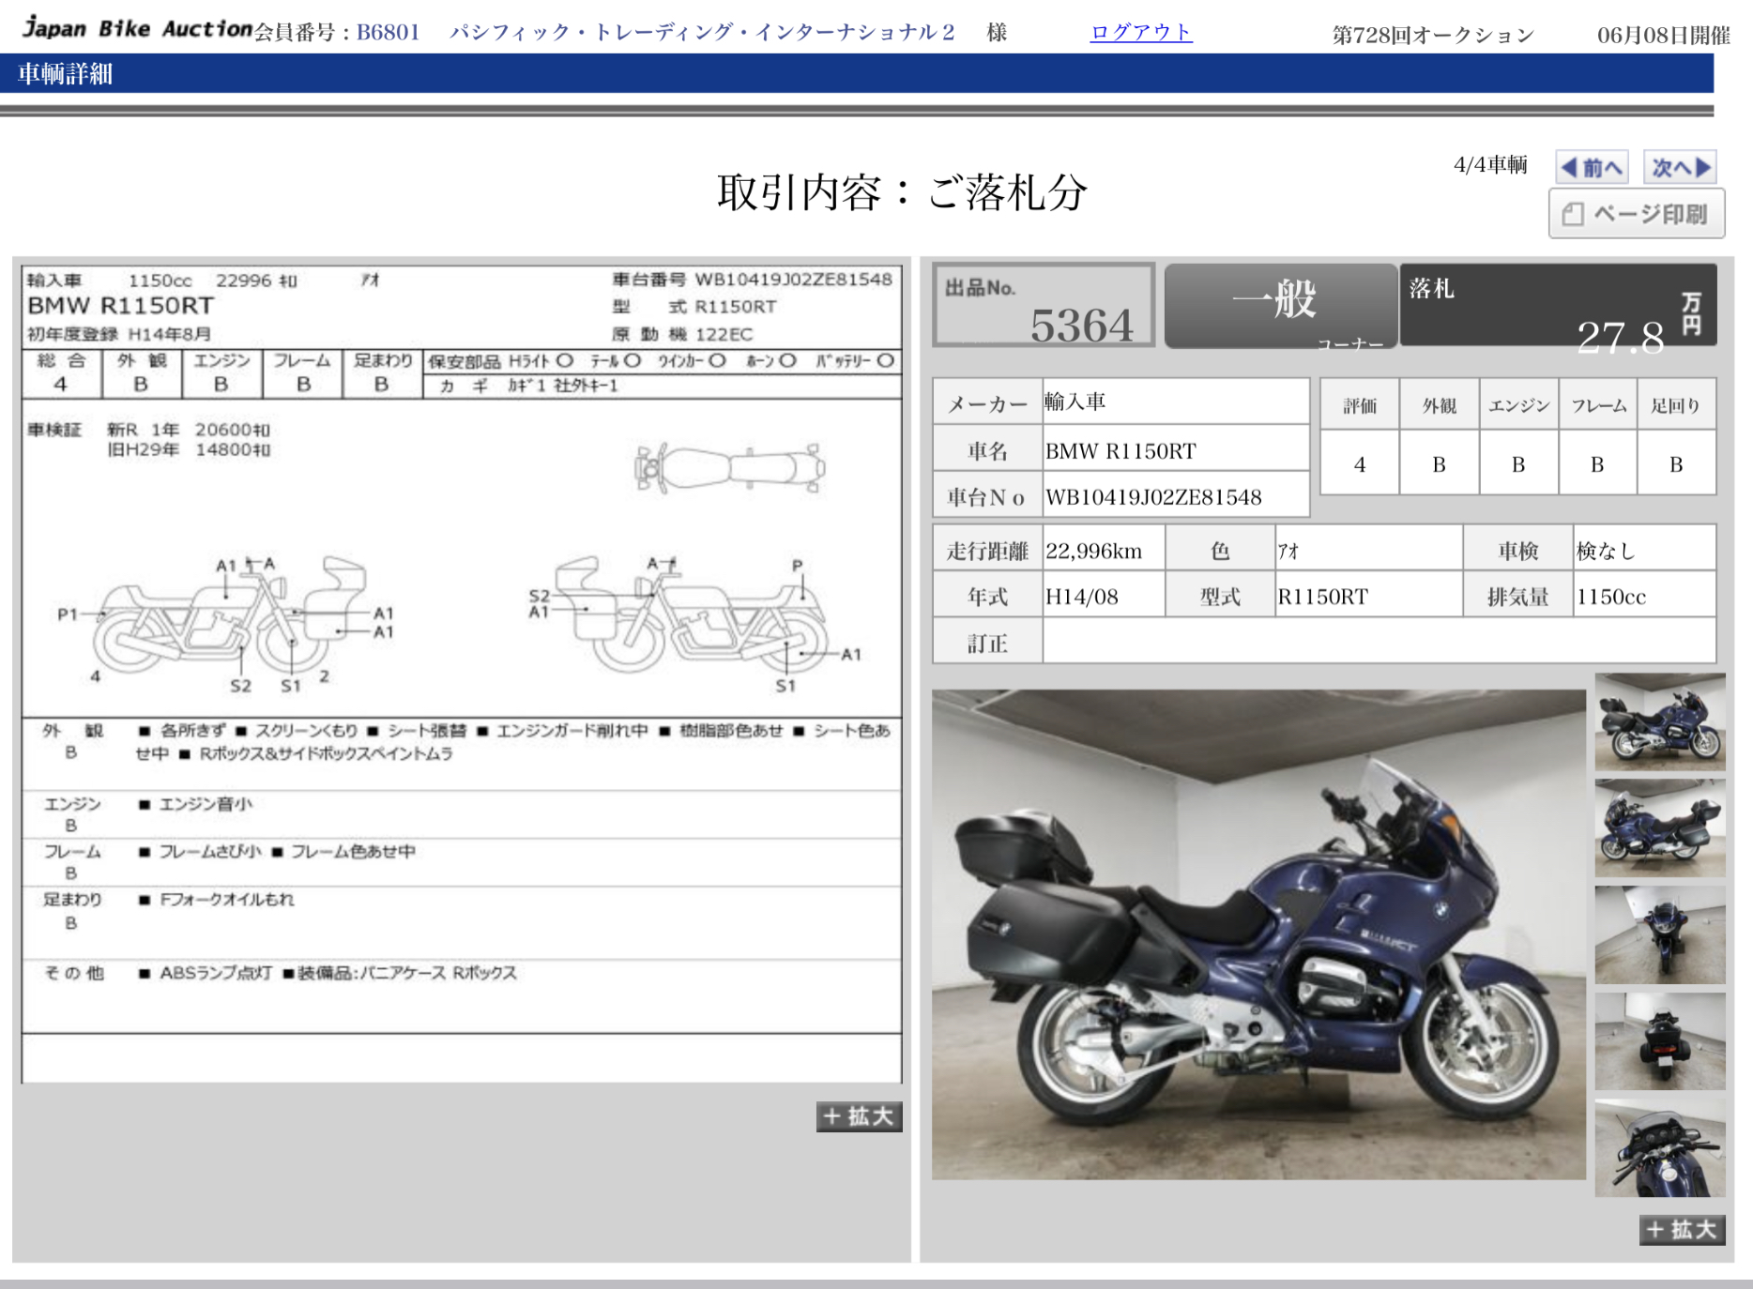Click lot number 5364 box
Screen dimensions: 1753x1289
pyautogui.click(x=1044, y=306)
